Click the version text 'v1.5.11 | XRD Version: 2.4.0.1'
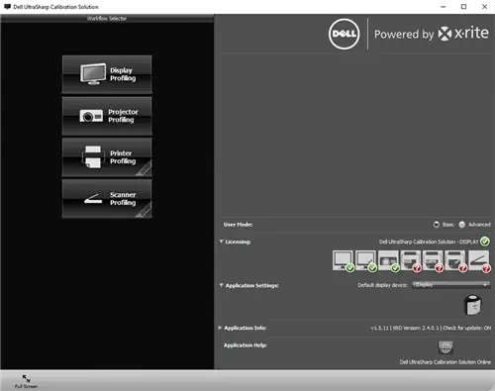The width and height of the screenshot is (495, 391). coord(405,328)
